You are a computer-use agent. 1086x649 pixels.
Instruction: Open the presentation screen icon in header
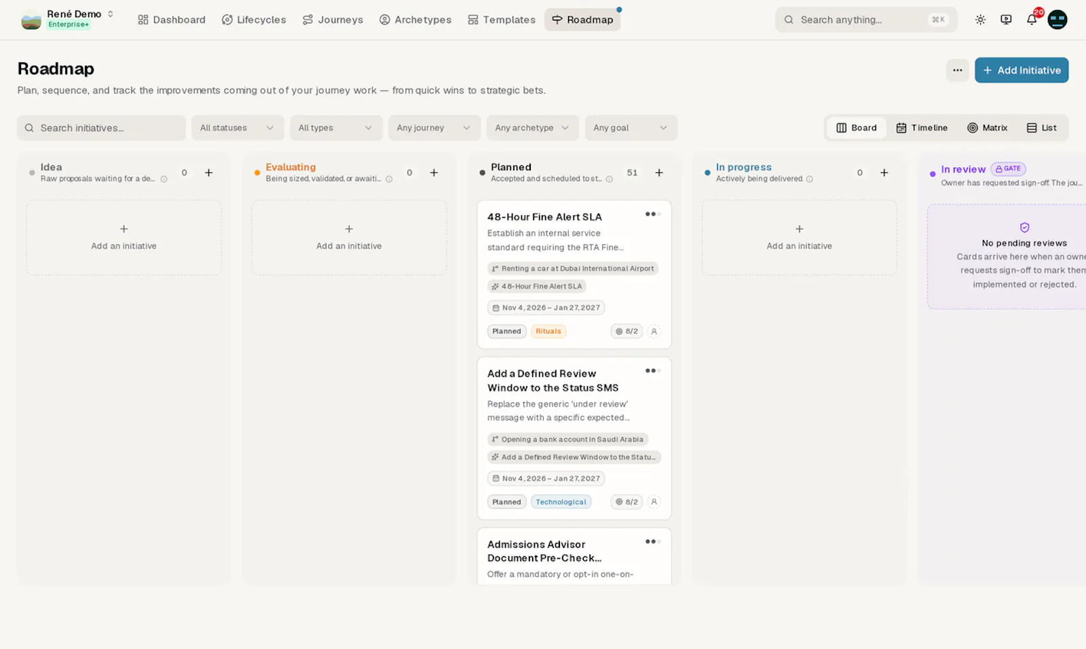[1006, 20]
